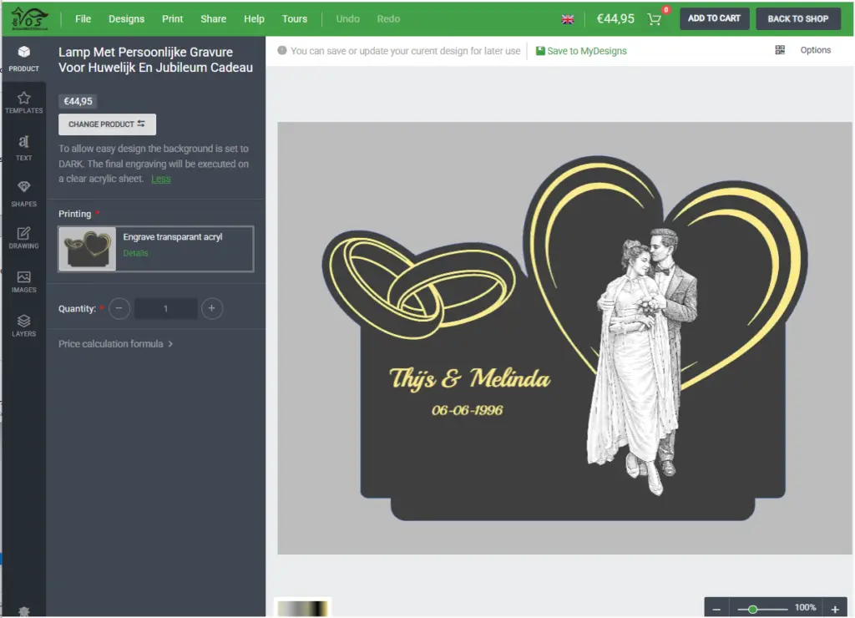Open the Tours menu
Viewport: 855px width, 618px height.
(295, 18)
